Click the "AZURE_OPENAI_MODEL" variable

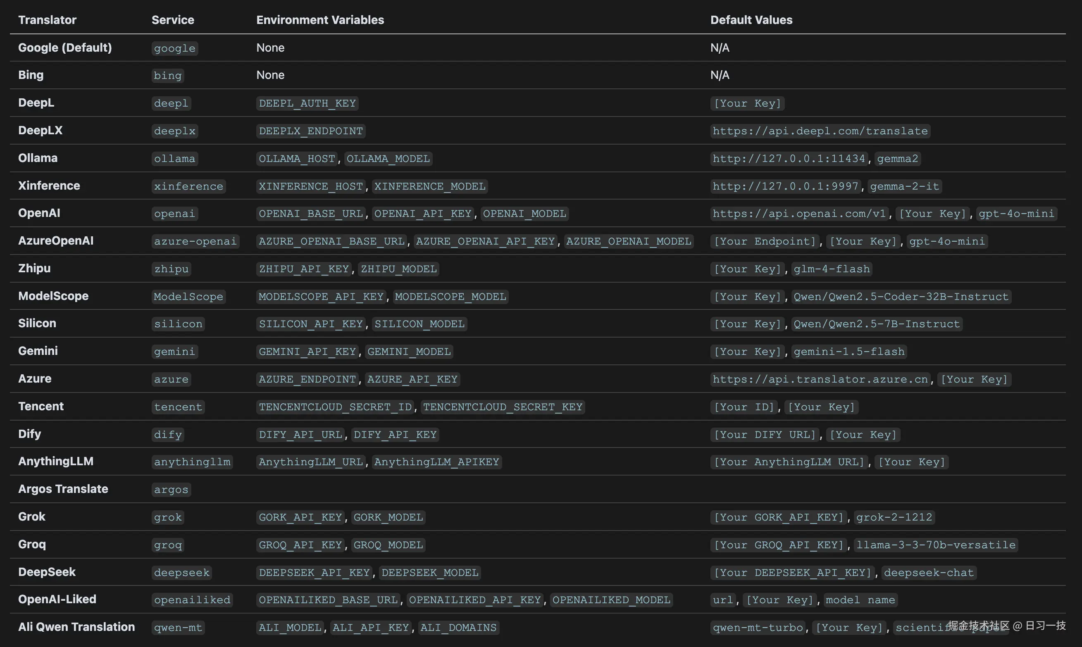629,242
